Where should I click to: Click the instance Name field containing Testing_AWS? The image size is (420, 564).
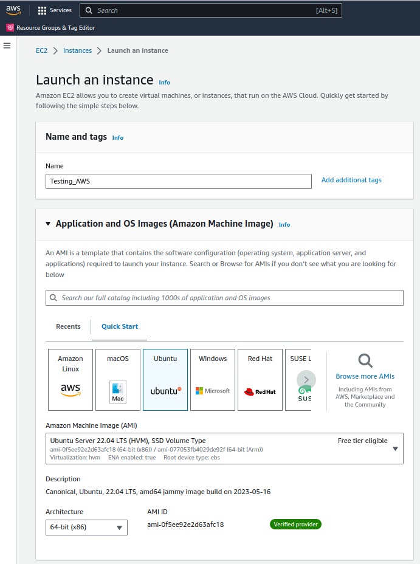coord(178,181)
